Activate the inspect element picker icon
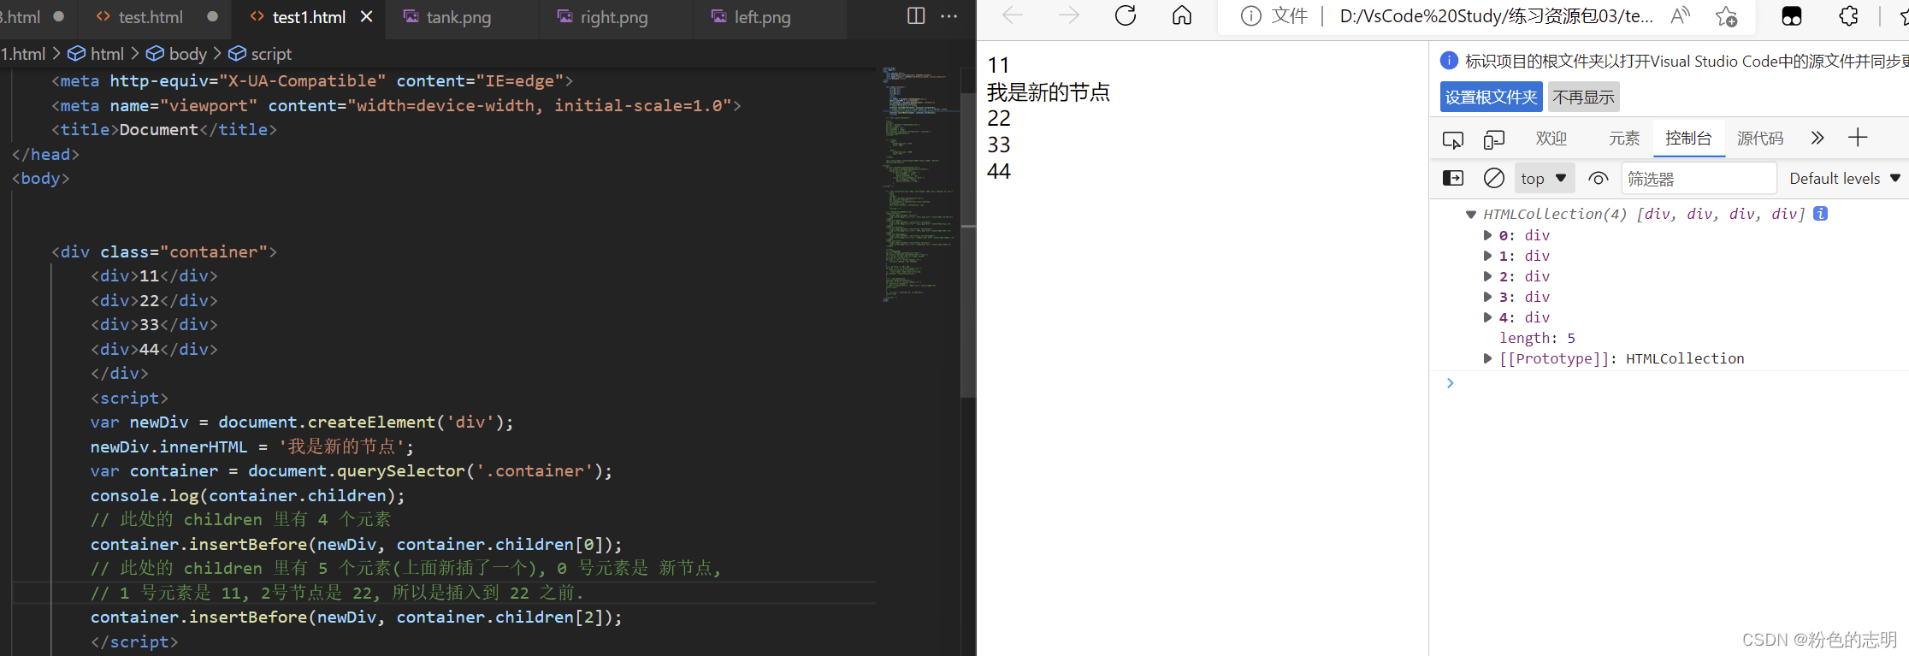The height and width of the screenshot is (656, 1909). click(x=1453, y=139)
